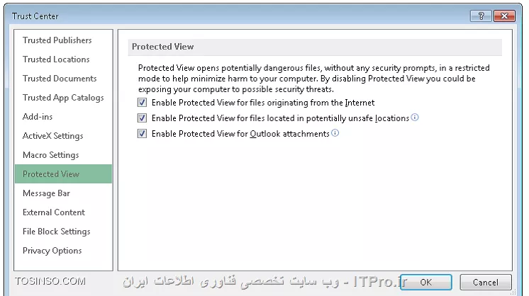Disable Protected View for Outlook attachments
The image size is (529, 296).
(x=142, y=133)
